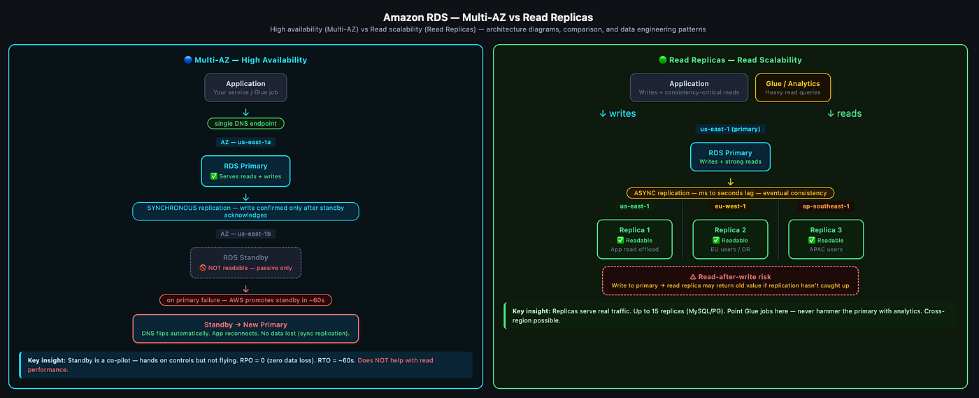Click the 'SYNCHRONOUS replication' banner
Image resolution: width=979 pixels, height=398 pixels.
pyautogui.click(x=245, y=211)
